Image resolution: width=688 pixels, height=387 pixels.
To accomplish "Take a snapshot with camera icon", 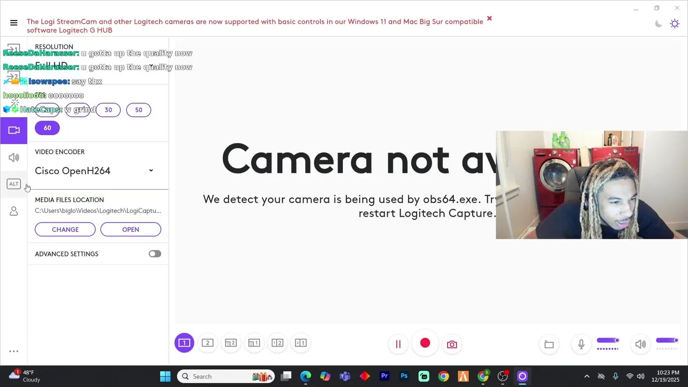I will point(452,344).
